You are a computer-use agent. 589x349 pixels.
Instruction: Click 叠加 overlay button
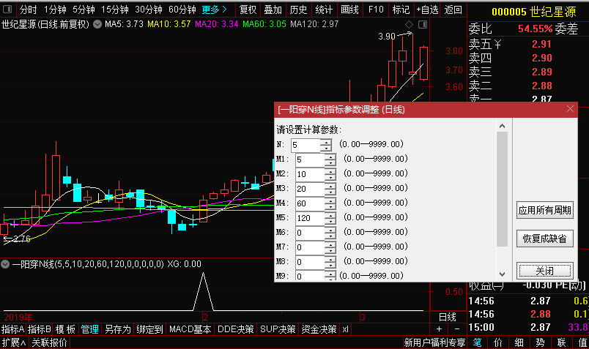[x=273, y=10]
